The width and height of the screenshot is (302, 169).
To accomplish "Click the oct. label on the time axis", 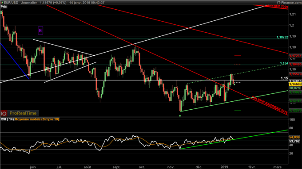I will (142, 167).
